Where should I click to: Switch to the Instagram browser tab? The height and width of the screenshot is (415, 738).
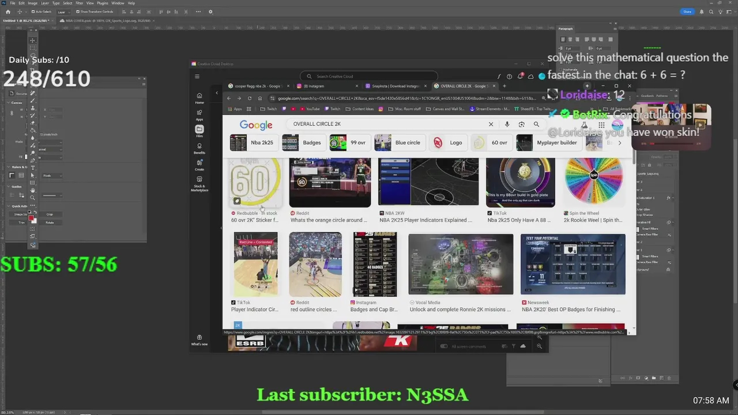pos(327,86)
